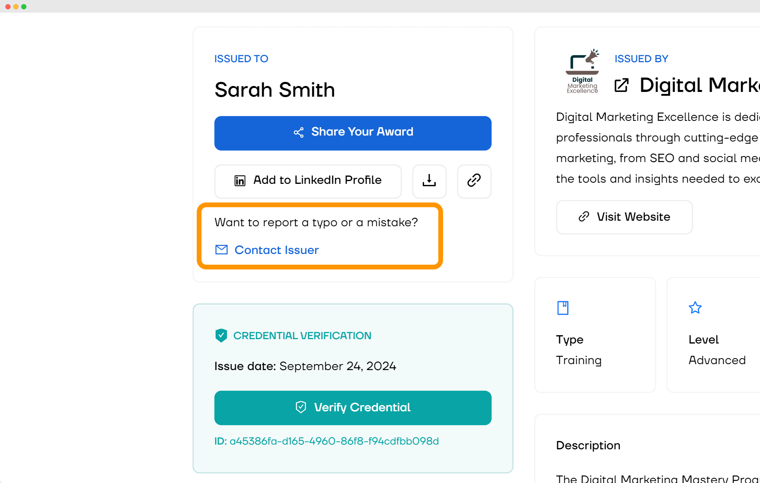Click the ISSUED BY label
The image size is (760, 483).
pyautogui.click(x=641, y=59)
